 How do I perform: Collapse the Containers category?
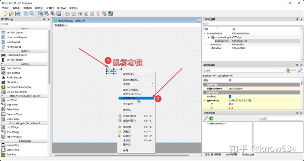[2, 141]
